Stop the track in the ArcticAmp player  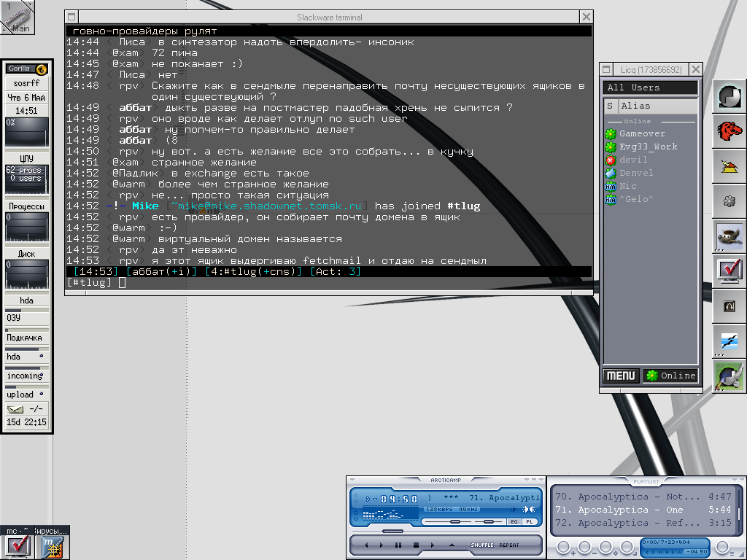(x=416, y=545)
